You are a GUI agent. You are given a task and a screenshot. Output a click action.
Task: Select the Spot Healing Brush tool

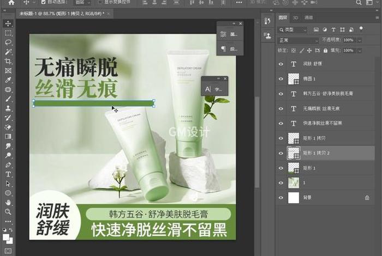pyautogui.click(x=8, y=89)
